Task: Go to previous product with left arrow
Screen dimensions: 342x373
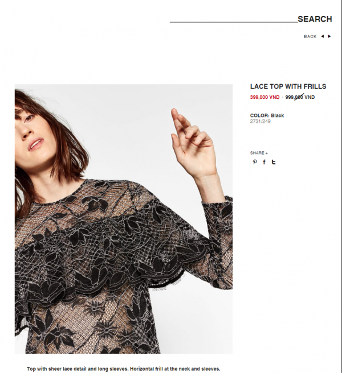Action: pos(323,36)
